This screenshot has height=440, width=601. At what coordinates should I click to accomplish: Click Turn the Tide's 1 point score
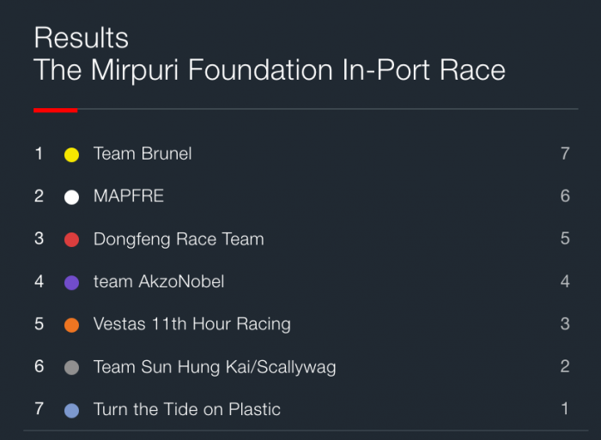[565, 409]
